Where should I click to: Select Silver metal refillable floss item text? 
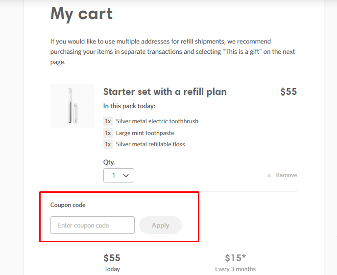[x=150, y=144]
